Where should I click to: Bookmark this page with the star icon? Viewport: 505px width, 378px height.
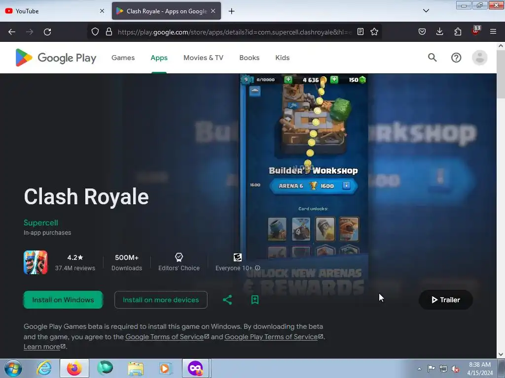(x=374, y=32)
